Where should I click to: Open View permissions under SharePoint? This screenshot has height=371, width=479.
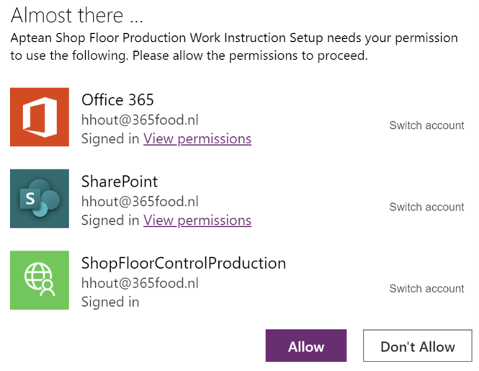(197, 220)
